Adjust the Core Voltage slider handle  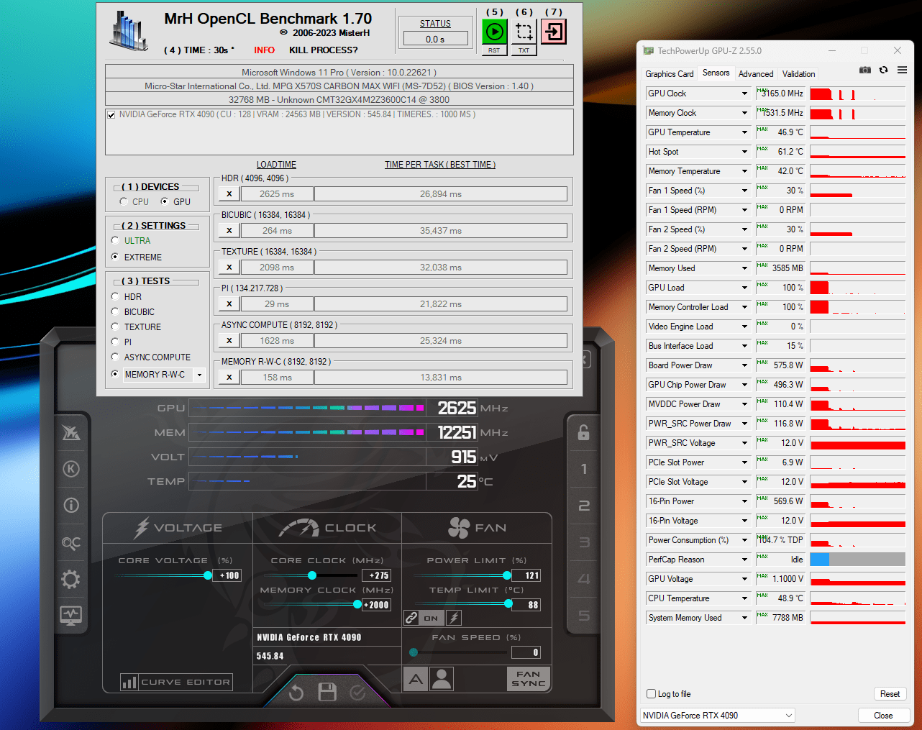click(x=208, y=575)
